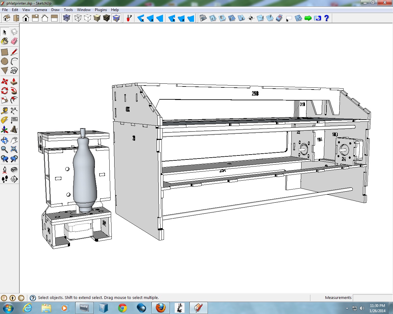Image resolution: width=393 pixels, height=314 pixels.
Task: Toggle X-Ray face style
Action: point(67,18)
